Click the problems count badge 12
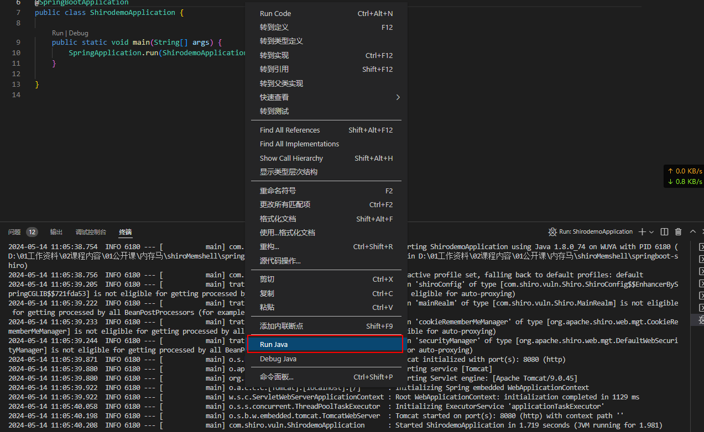 pyautogui.click(x=32, y=232)
